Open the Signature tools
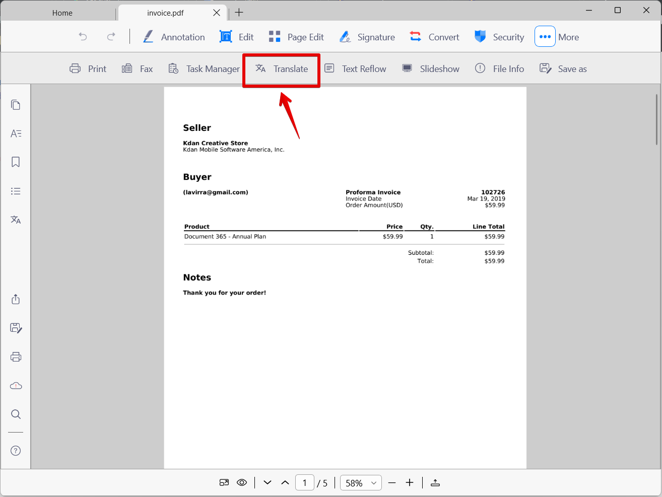The width and height of the screenshot is (662, 497). [x=367, y=37]
